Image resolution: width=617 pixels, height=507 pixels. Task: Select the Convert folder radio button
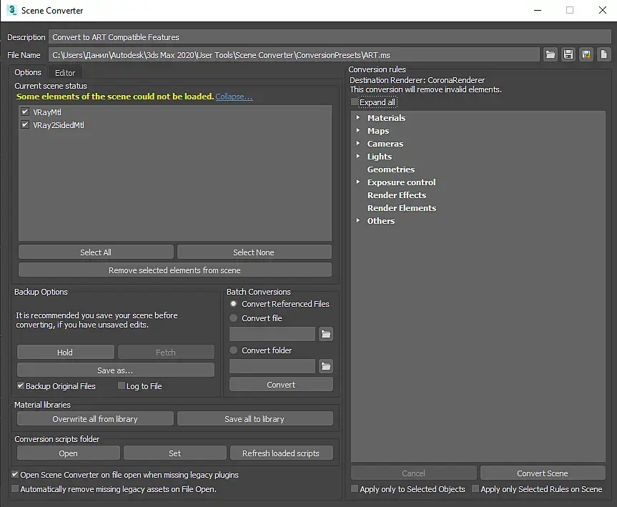(233, 350)
